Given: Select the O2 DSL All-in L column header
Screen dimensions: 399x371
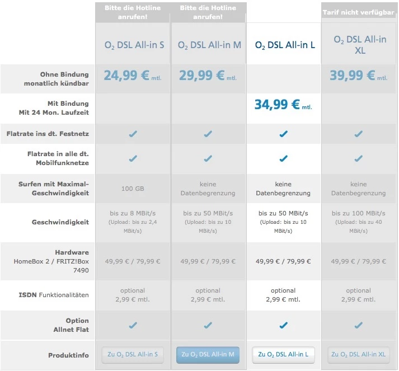Looking at the screenshot, I should [x=285, y=45].
